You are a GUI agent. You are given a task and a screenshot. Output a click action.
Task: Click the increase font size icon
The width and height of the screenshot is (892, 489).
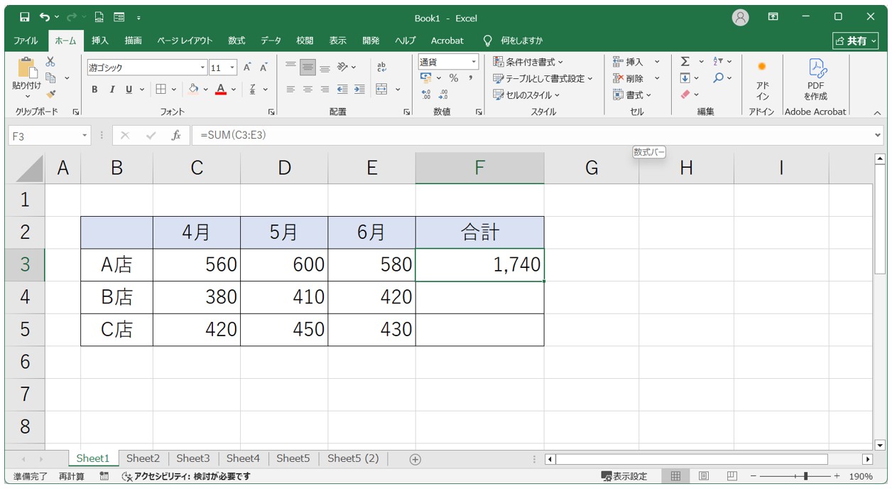[x=247, y=68]
